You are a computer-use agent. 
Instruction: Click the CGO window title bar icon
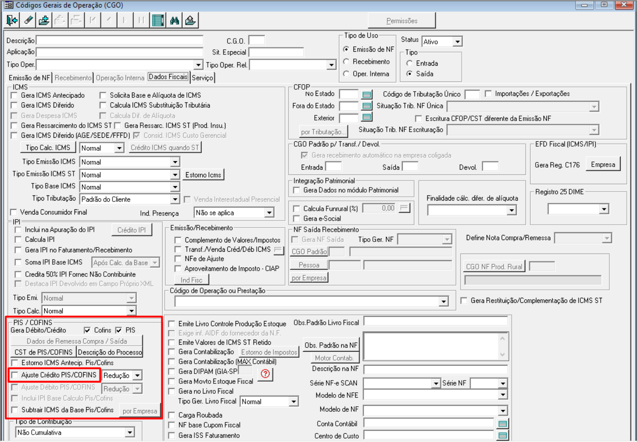8,6
